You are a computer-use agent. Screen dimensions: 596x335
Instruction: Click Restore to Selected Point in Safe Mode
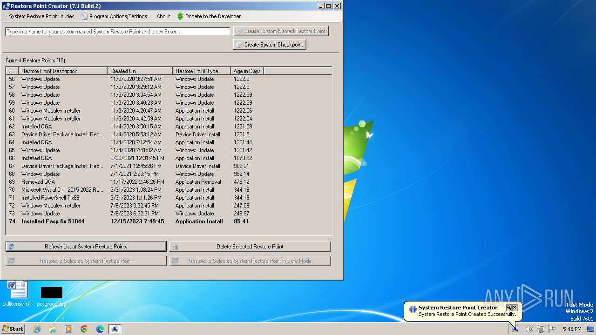250,261
